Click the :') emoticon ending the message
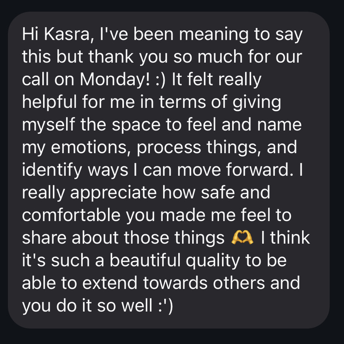 tap(166, 306)
